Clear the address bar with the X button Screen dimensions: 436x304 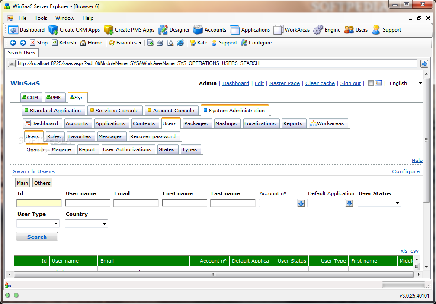[x=11, y=64]
